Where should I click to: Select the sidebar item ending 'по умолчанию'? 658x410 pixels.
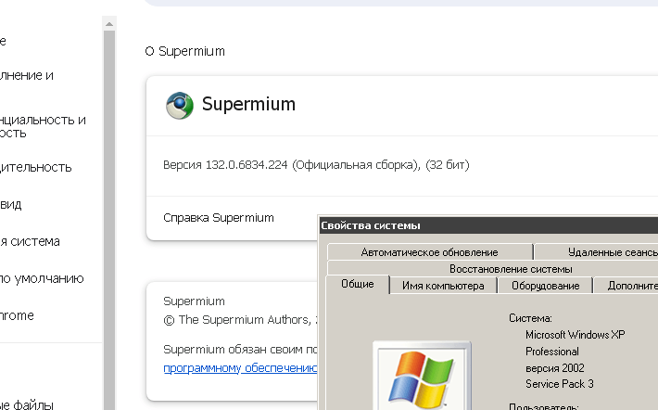(x=42, y=278)
